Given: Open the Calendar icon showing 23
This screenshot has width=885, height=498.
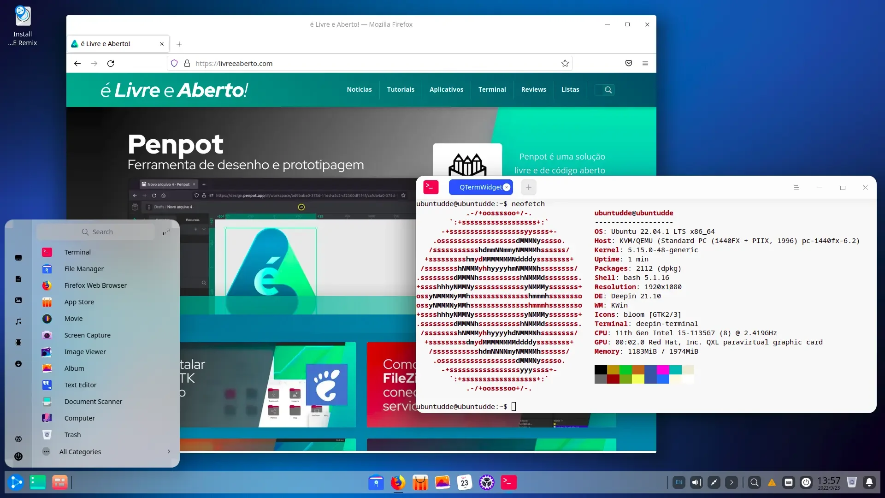Looking at the screenshot, I should click(465, 482).
